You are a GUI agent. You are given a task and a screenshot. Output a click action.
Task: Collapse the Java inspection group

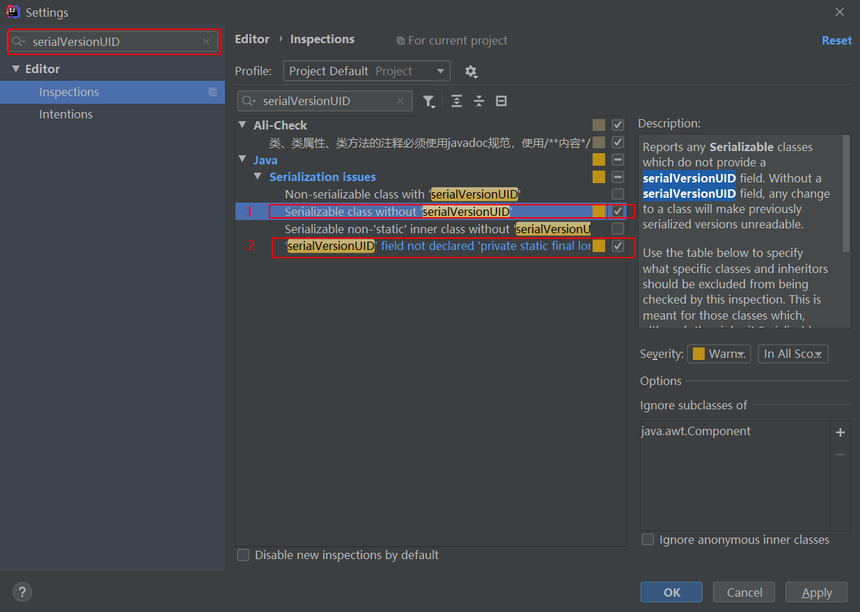pyautogui.click(x=242, y=160)
